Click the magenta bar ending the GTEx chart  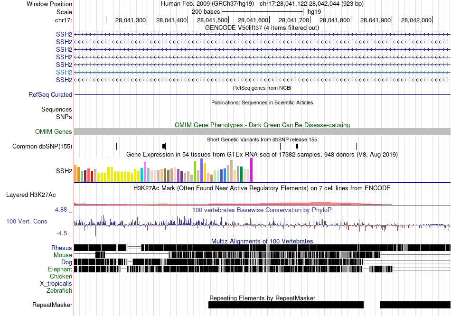point(252,170)
